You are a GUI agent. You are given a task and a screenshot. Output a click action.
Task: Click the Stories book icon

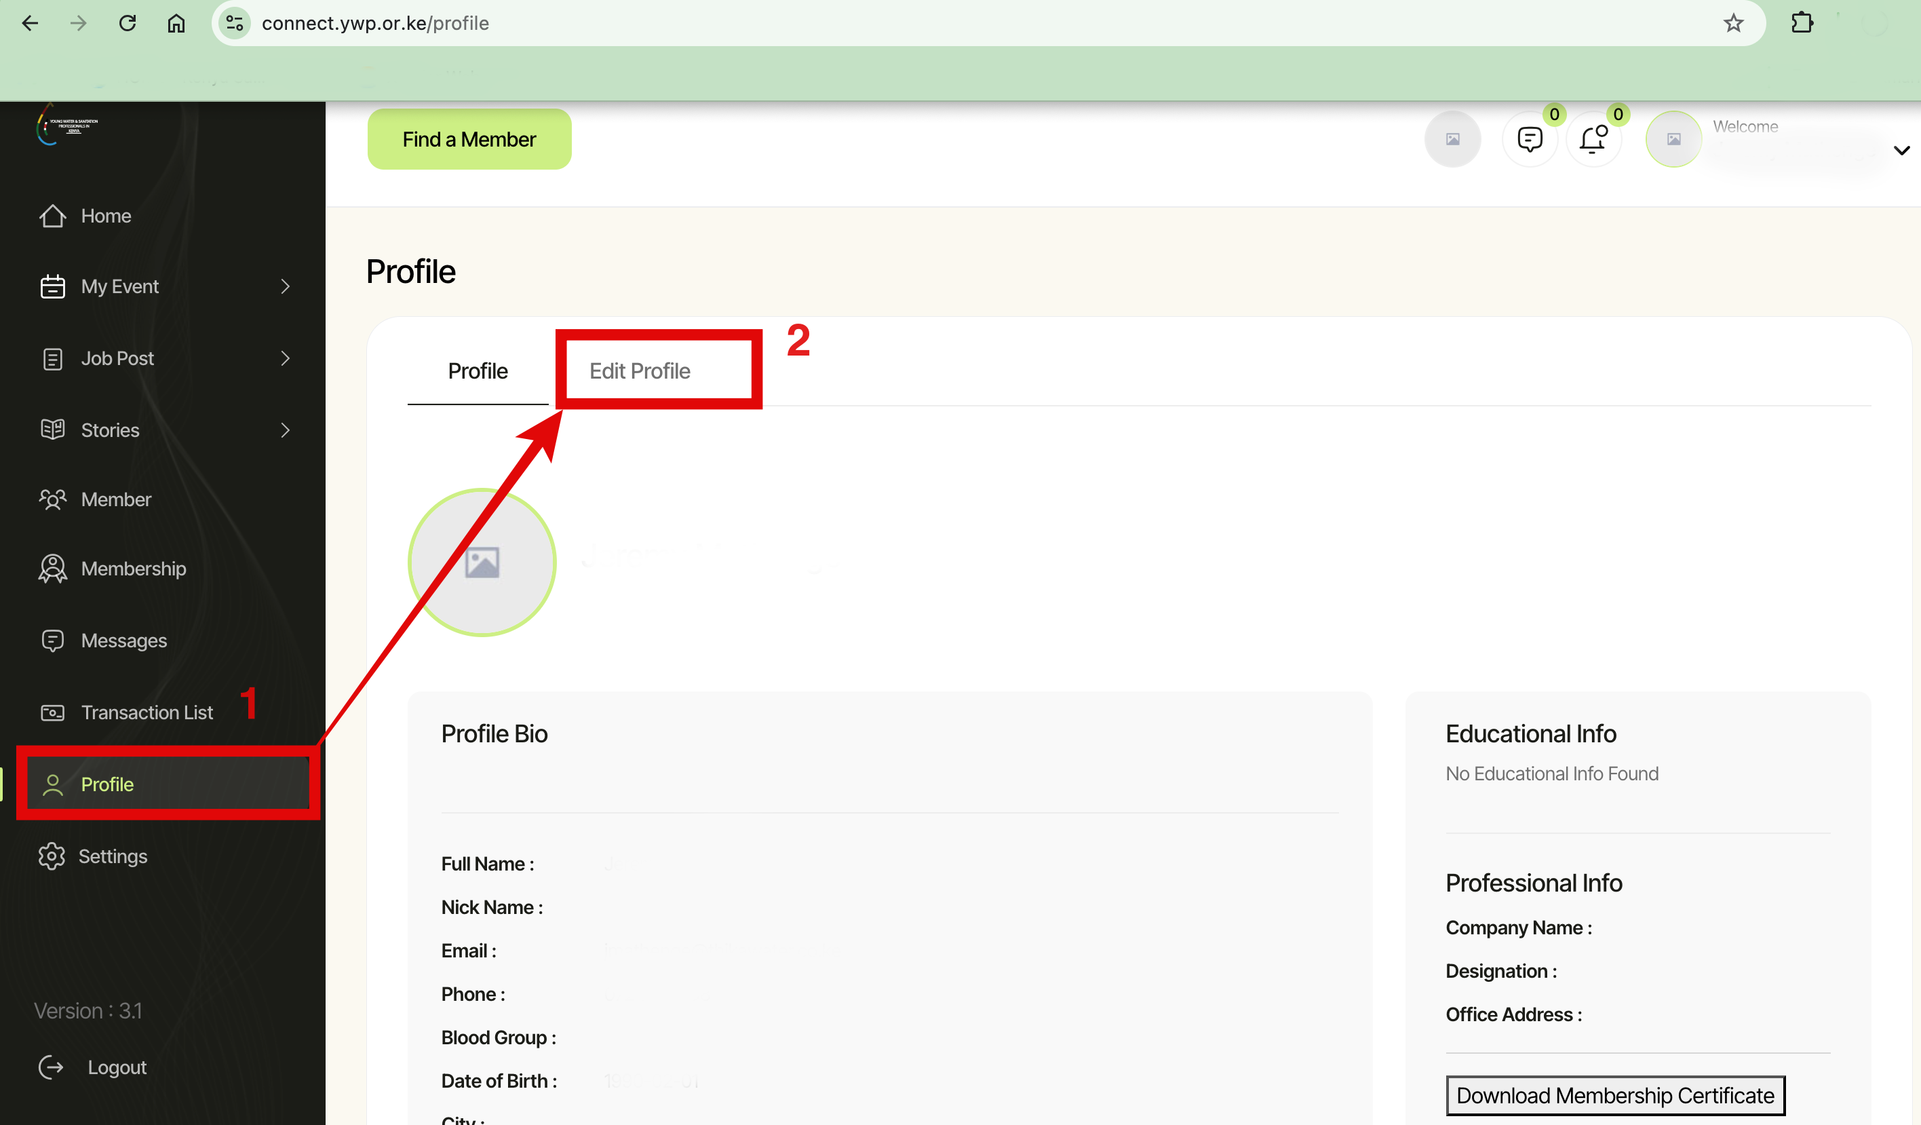coord(53,430)
